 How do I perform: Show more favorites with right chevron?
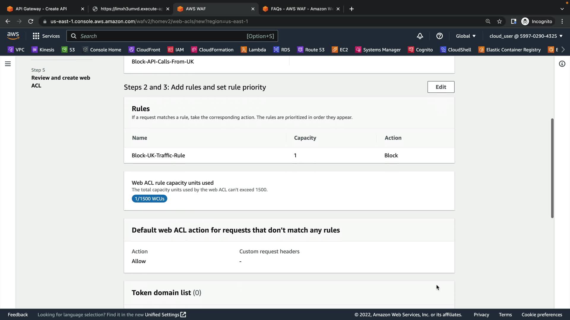(x=563, y=50)
